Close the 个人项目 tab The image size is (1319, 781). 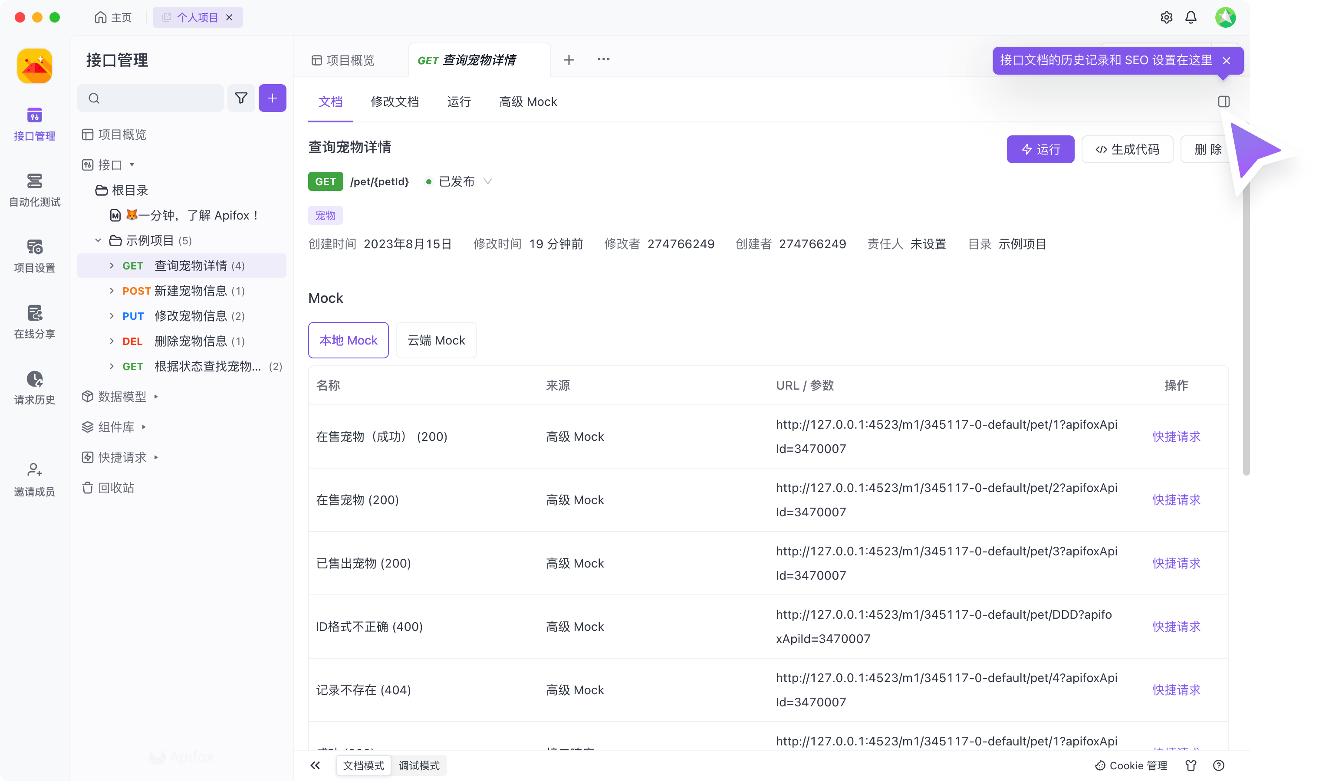point(230,17)
